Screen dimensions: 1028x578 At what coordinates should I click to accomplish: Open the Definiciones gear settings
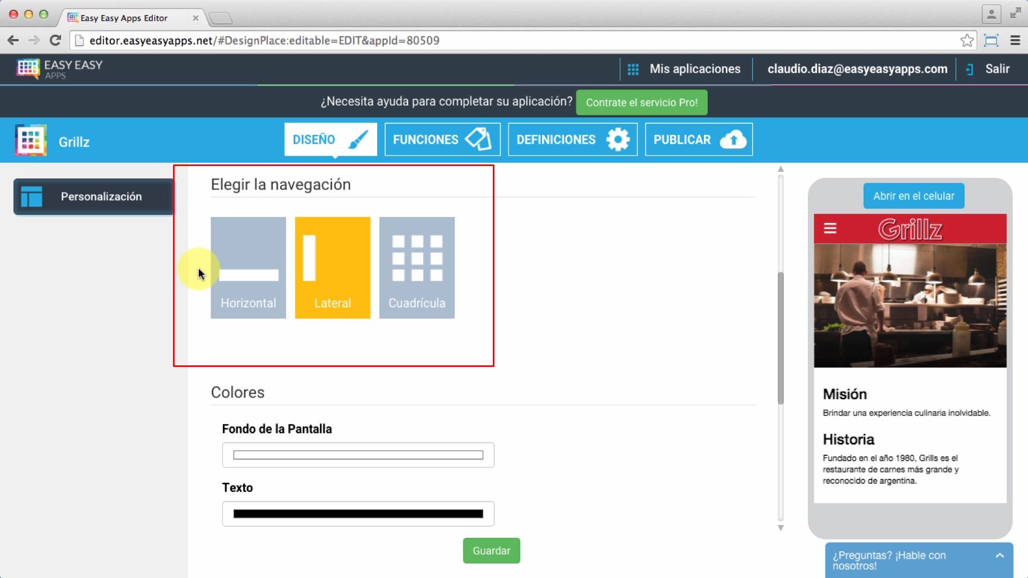tap(617, 139)
